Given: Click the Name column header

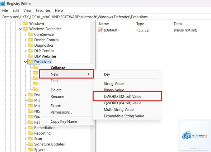Looking at the screenshot, I should 104,24.
